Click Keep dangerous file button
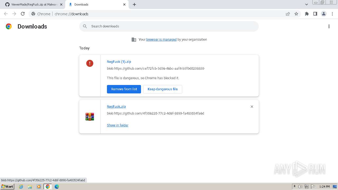 163,89
